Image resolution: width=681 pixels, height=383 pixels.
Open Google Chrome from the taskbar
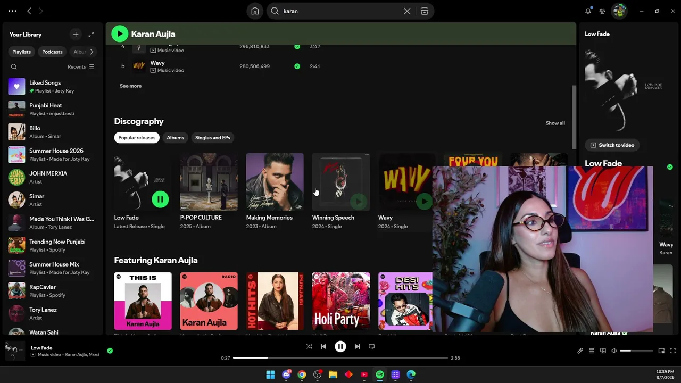click(x=302, y=374)
